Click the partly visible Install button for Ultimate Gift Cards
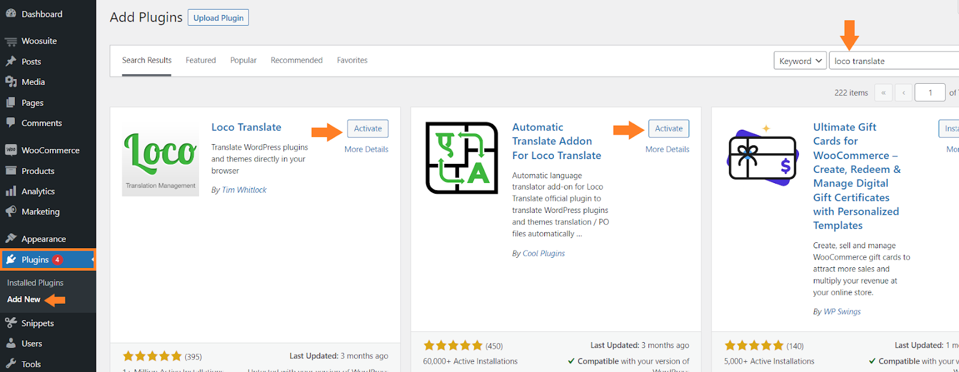Viewport: 959px width, 372px height. pos(949,129)
